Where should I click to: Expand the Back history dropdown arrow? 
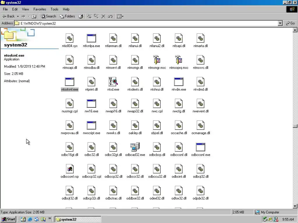coord(18,16)
